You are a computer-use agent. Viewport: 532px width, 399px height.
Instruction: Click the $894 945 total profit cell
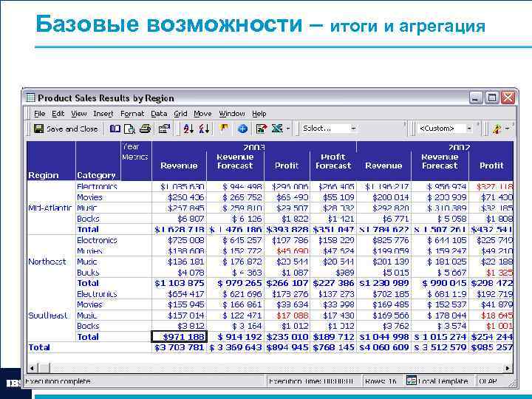287,347
